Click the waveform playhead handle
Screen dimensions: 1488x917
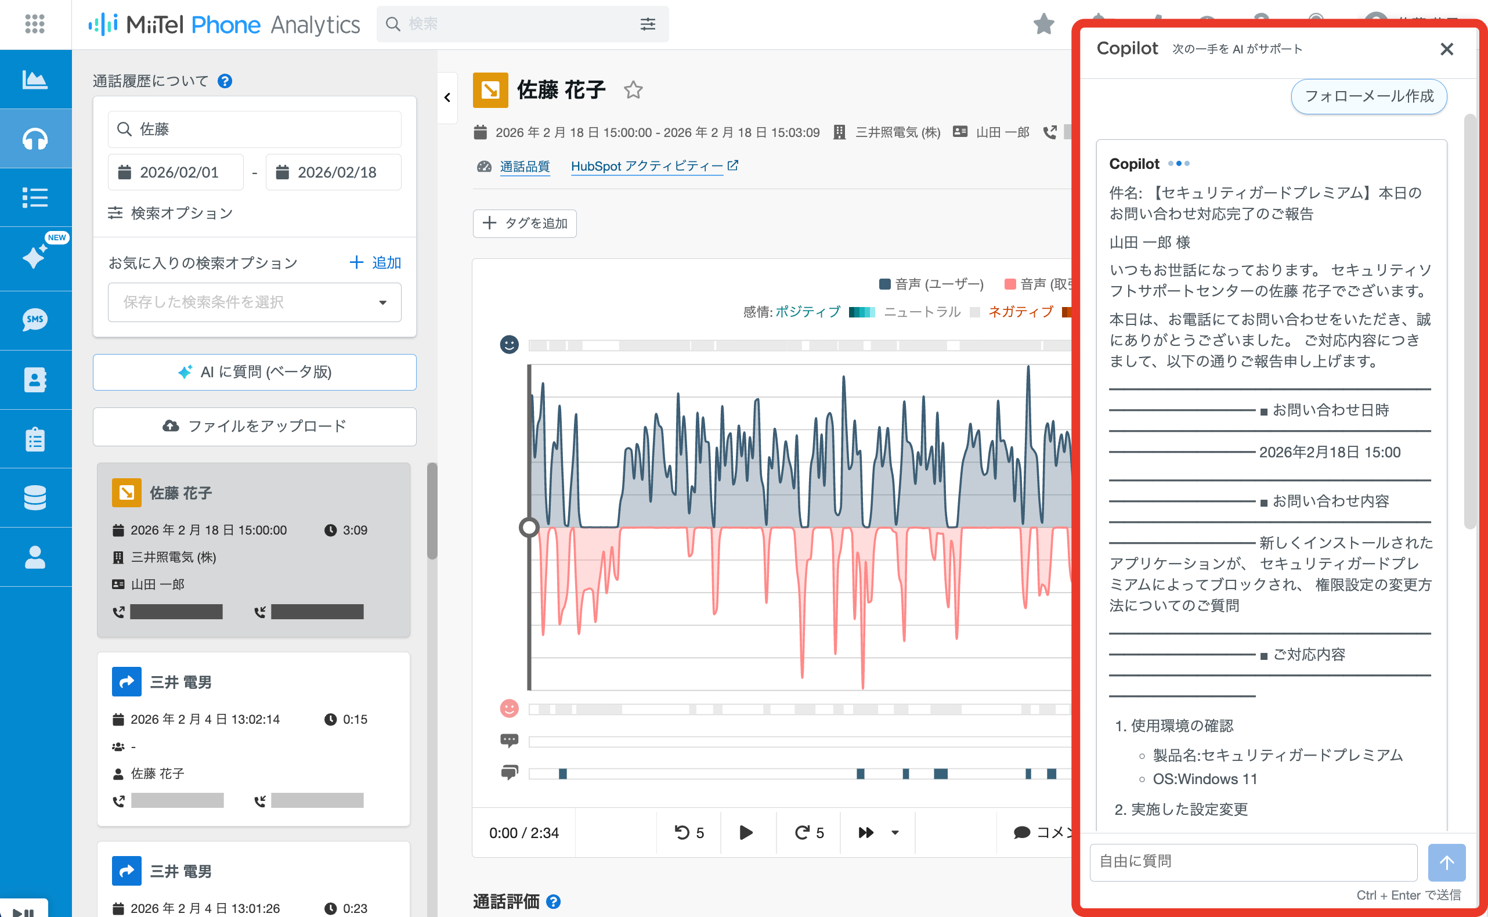pyautogui.click(x=529, y=528)
